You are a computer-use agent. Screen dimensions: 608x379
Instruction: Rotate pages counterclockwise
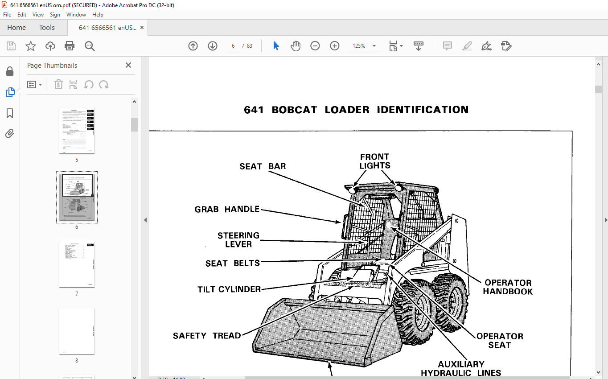[89, 84]
